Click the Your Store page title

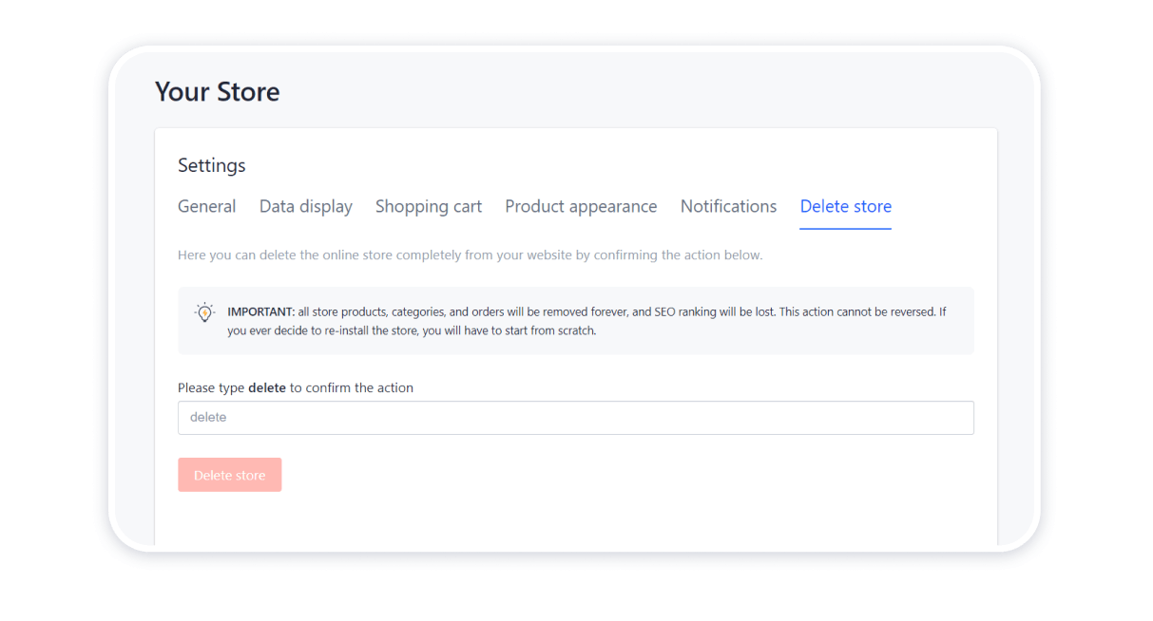[217, 91]
